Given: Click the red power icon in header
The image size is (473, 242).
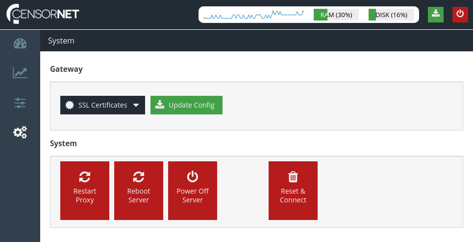Looking at the screenshot, I should point(460,15).
